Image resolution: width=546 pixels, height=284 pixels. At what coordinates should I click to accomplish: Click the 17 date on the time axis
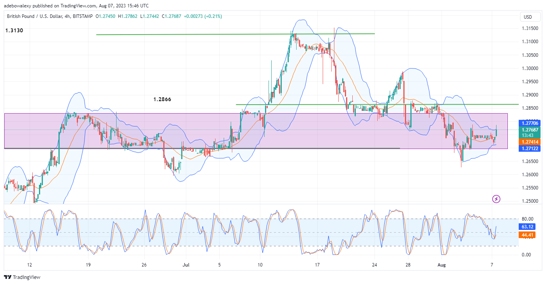pos(317,265)
